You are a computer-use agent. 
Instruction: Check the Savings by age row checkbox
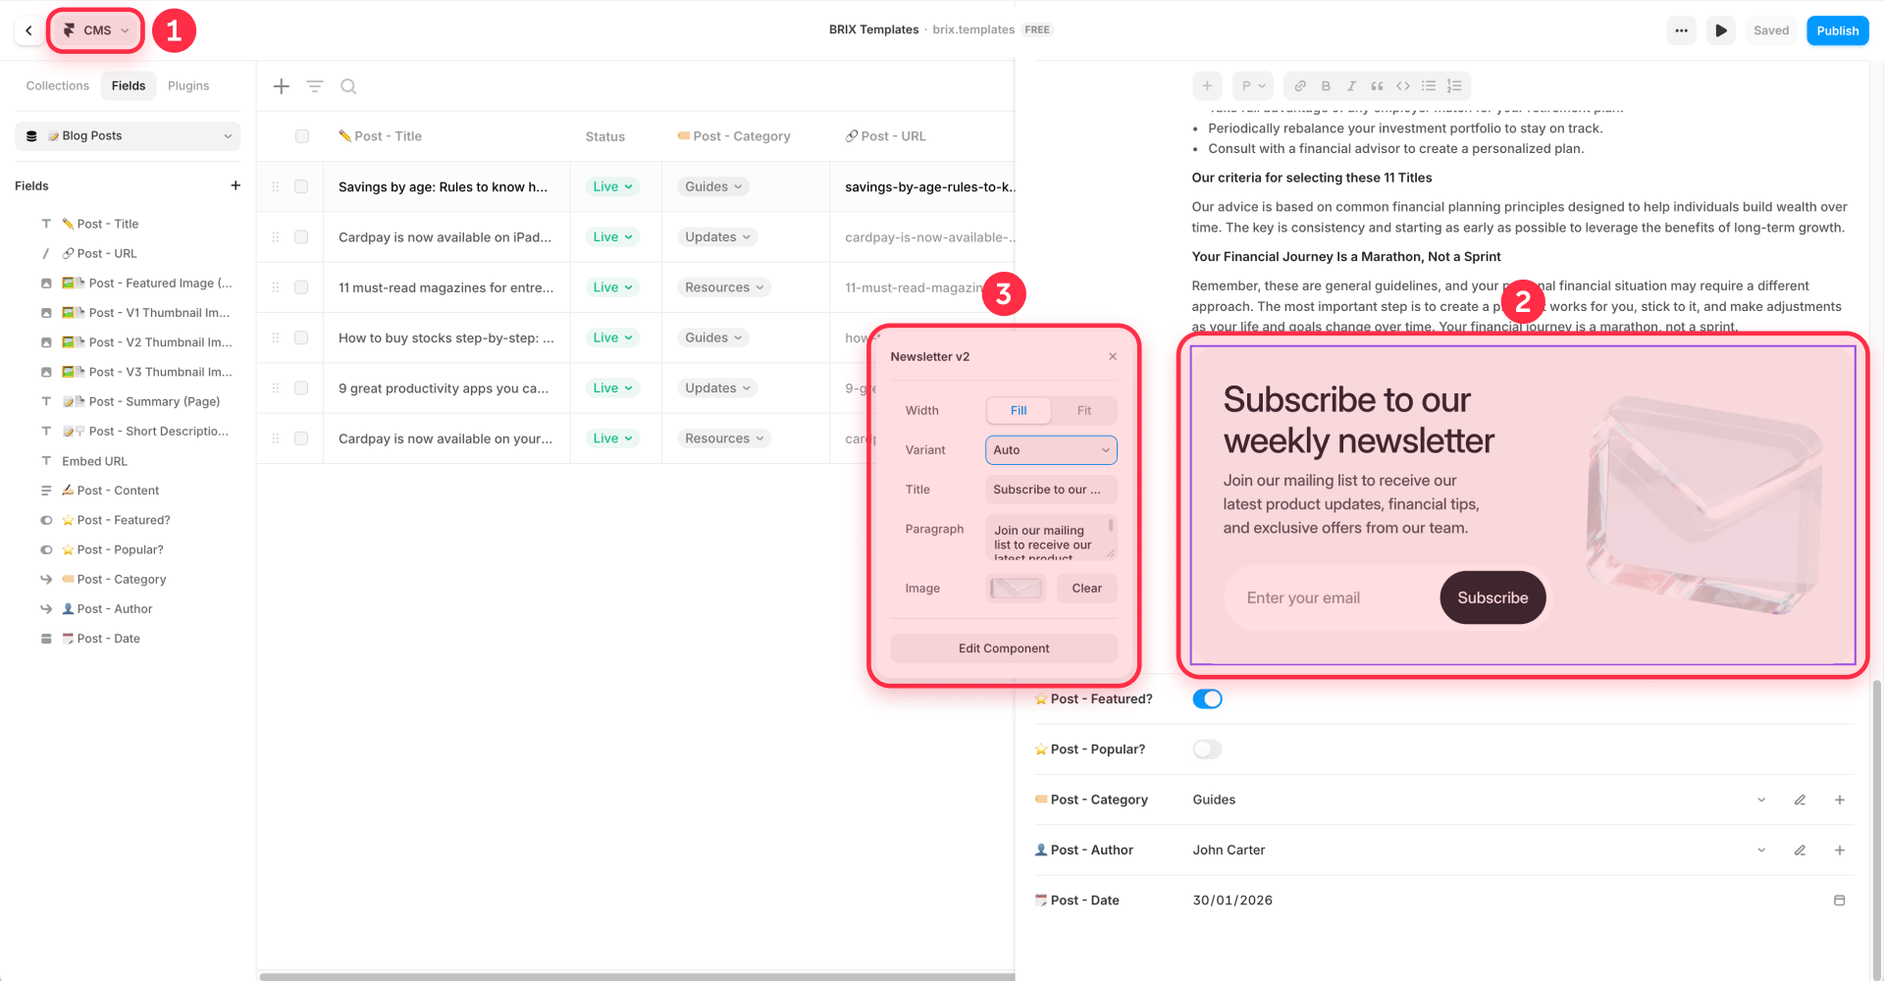(x=301, y=186)
